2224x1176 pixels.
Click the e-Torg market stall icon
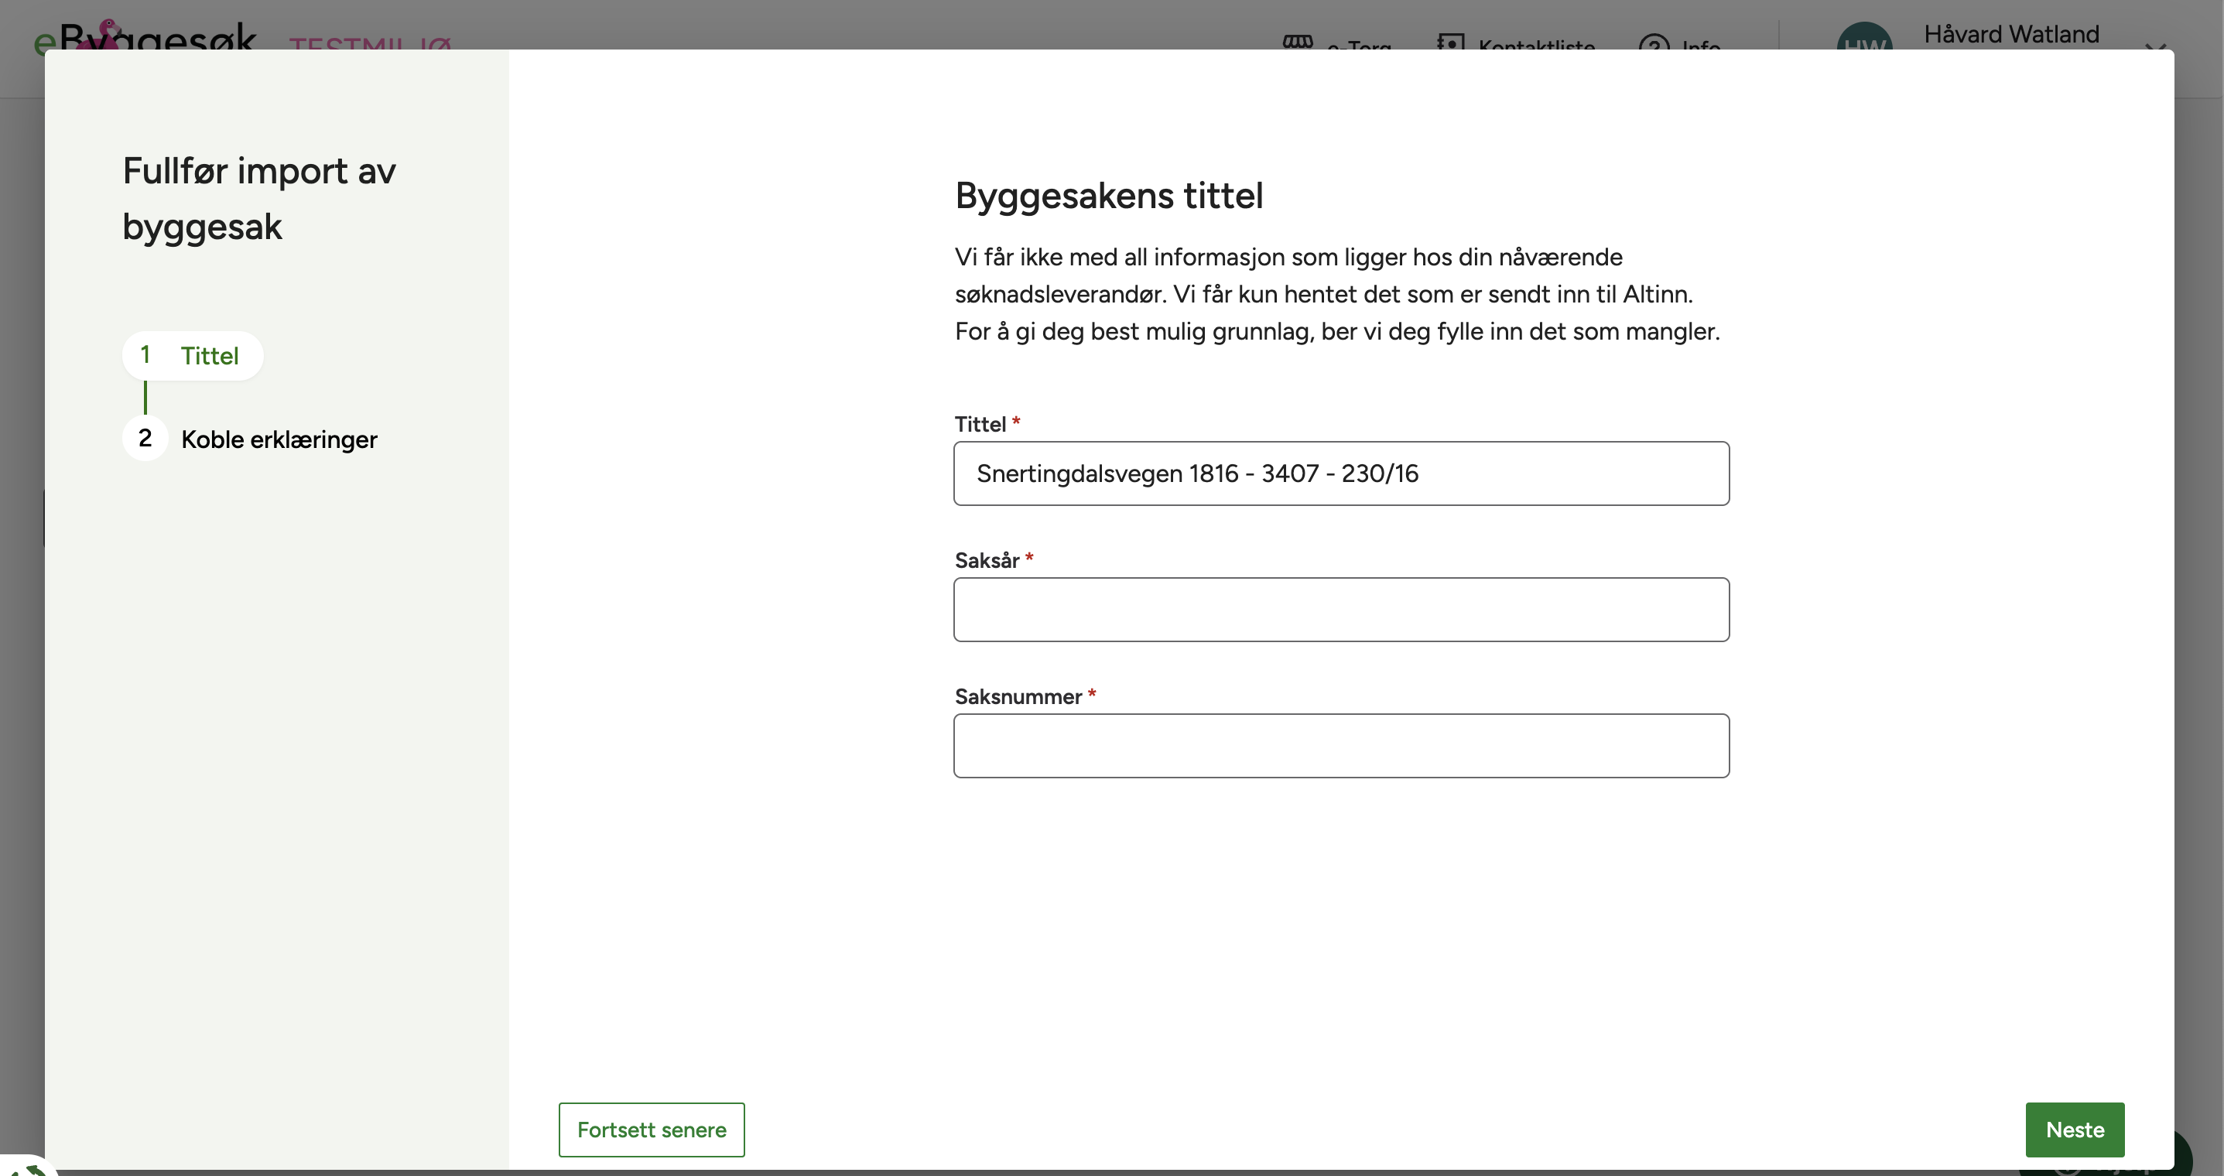point(1297,42)
